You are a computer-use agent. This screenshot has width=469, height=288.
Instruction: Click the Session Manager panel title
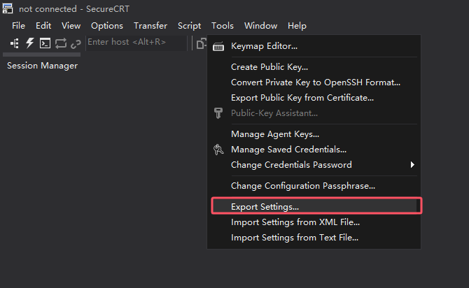point(42,66)
